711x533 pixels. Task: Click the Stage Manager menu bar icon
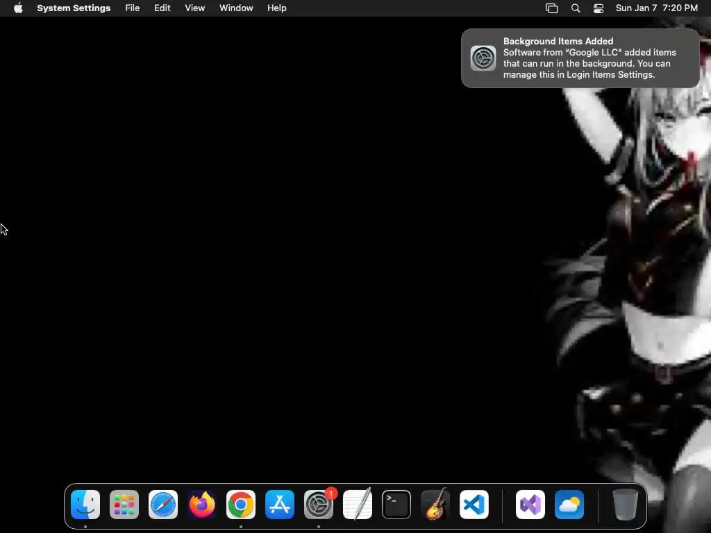tap(551, 8)
